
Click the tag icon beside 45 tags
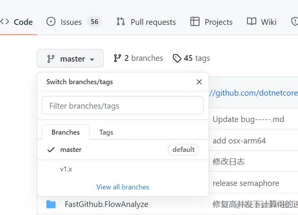(x=177, y=58)
